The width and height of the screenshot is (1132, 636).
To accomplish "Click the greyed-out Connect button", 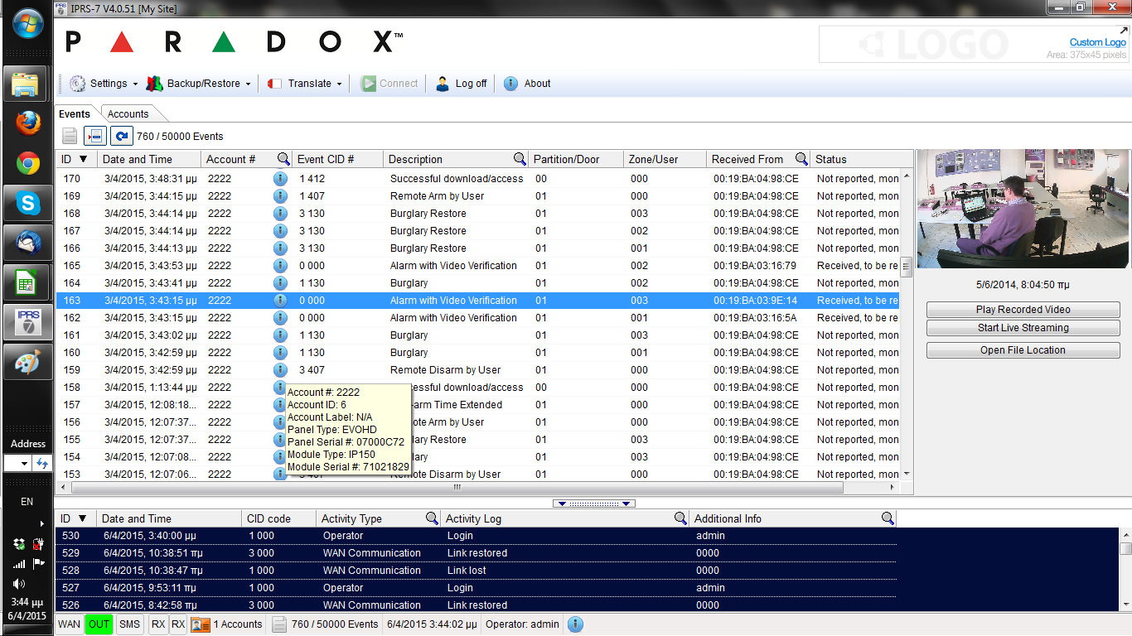I will [x=389, y=84].
